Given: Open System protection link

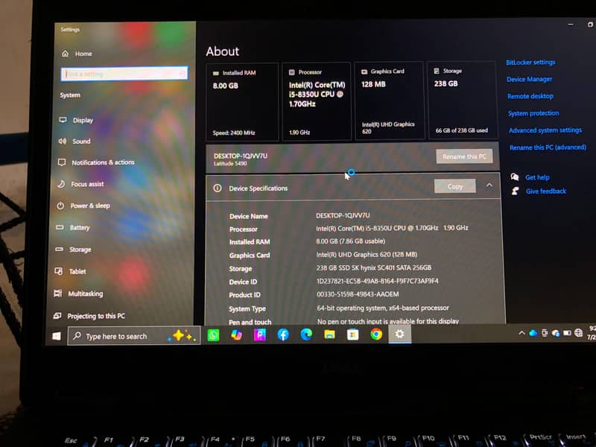Looking at the screenshot, I should click(533, 113).
